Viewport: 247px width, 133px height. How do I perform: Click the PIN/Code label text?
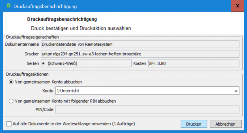click(x=44, y=109)
